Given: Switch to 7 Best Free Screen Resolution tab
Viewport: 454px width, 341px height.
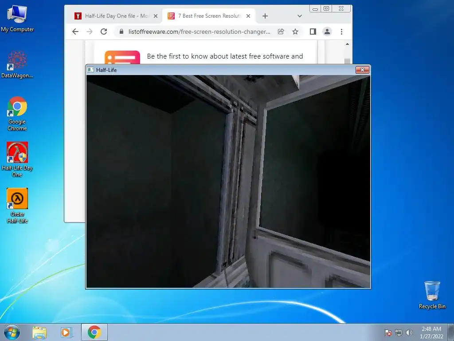Looking at the screenshot, I should [209, 16].
